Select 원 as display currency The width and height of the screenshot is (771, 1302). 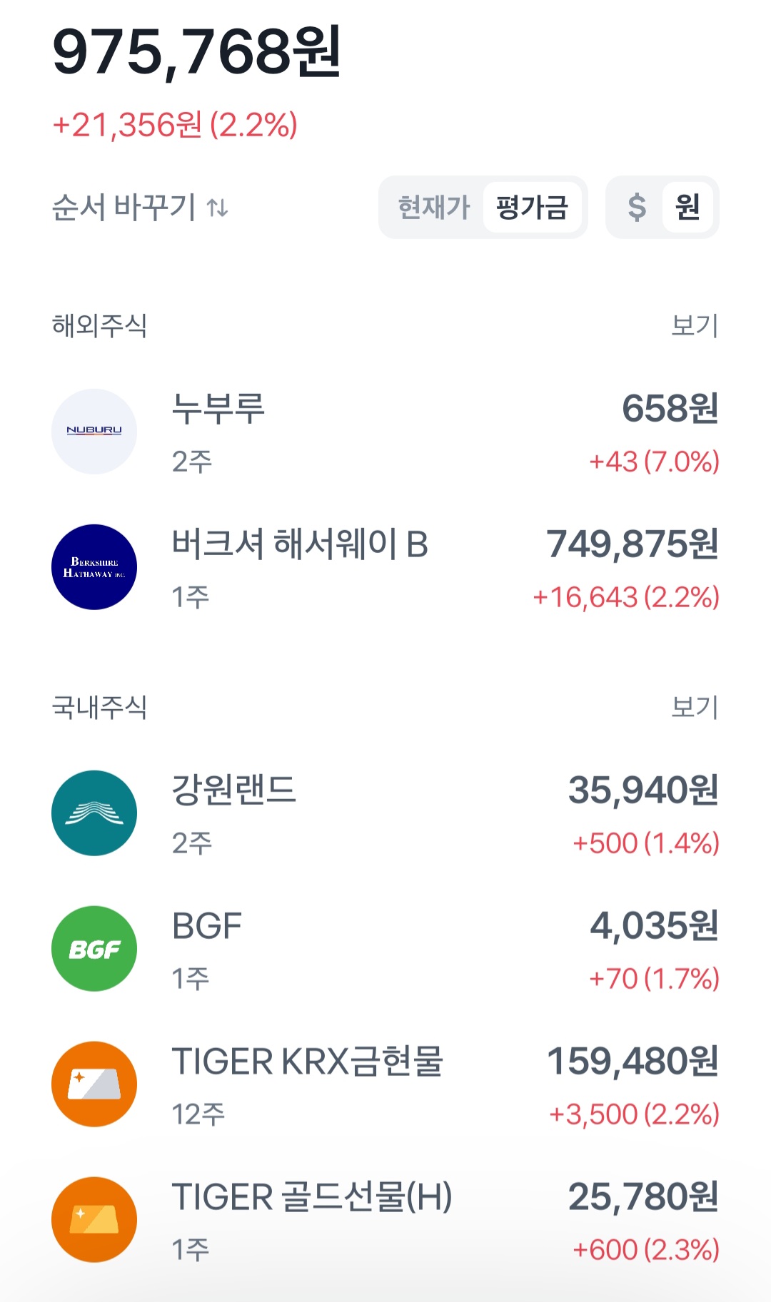tap(687, 208)
